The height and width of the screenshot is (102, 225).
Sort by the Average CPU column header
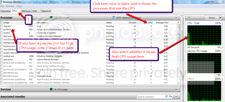[162, 23]
